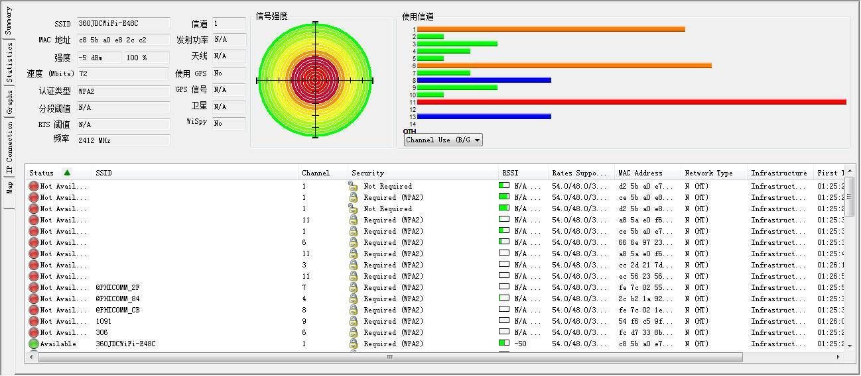Viewport: 861px width, 376px height.
Task: Open the Channel Use (B/G) dropdown
Action: 443,140
